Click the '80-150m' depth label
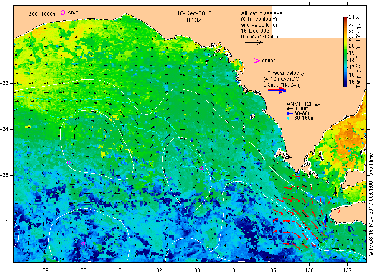376x276 pixels. [x=304, y=118]
